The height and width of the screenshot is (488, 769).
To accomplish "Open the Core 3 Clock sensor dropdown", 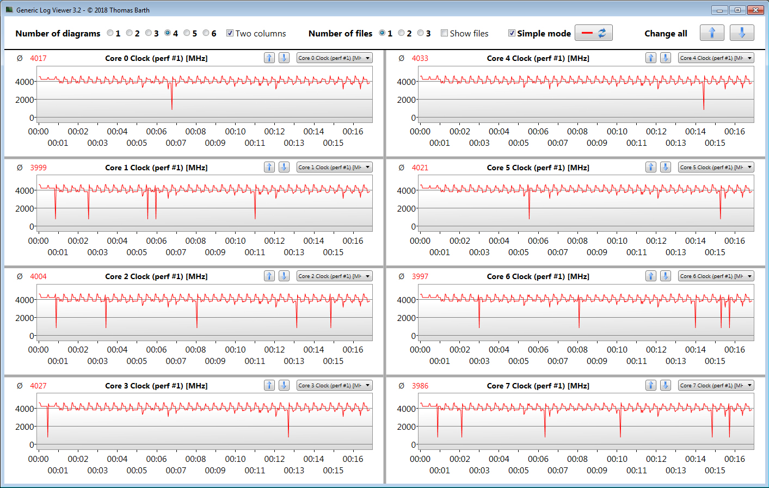I will (x=334, y=386).
